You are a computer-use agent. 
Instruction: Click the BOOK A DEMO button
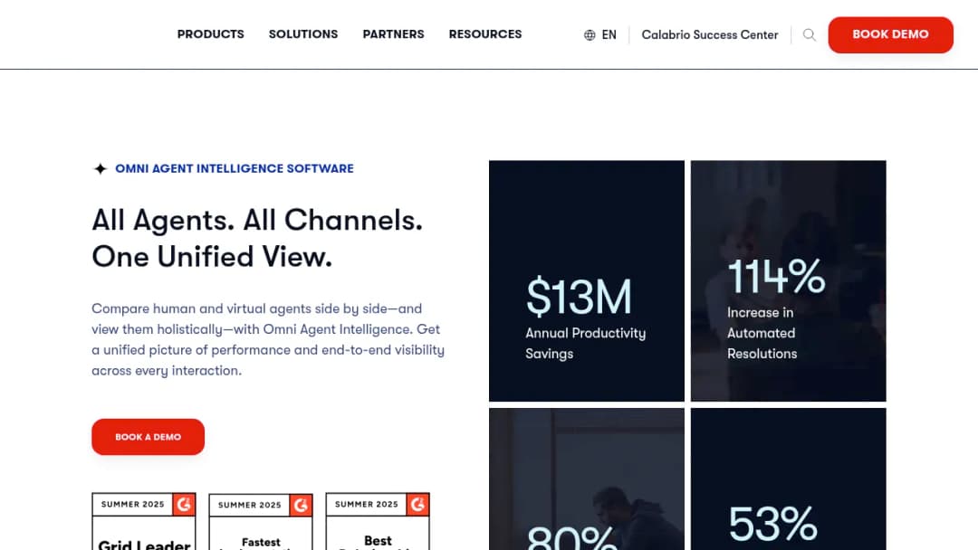[148, 437]
